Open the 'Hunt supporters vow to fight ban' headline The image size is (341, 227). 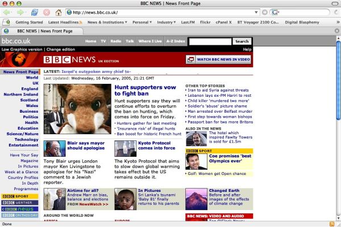coord(145,91)
